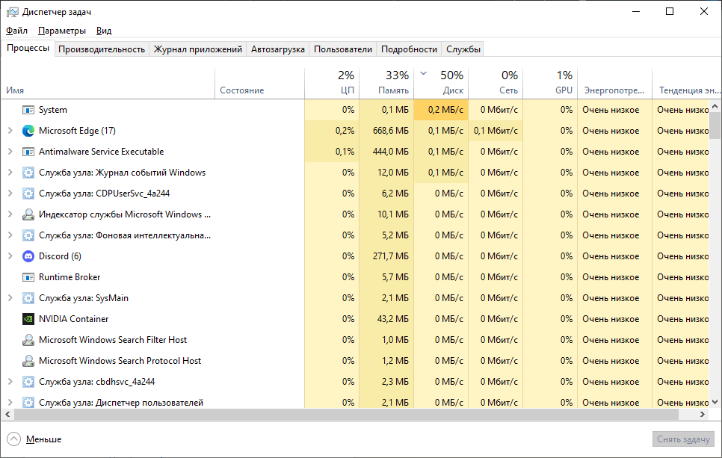Expand the Microsoft Edge (17) process group
This screenshot has width=722, height=458.
(10, 131)
